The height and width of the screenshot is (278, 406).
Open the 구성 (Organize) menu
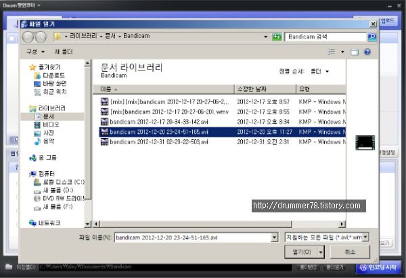click(35, 52)
